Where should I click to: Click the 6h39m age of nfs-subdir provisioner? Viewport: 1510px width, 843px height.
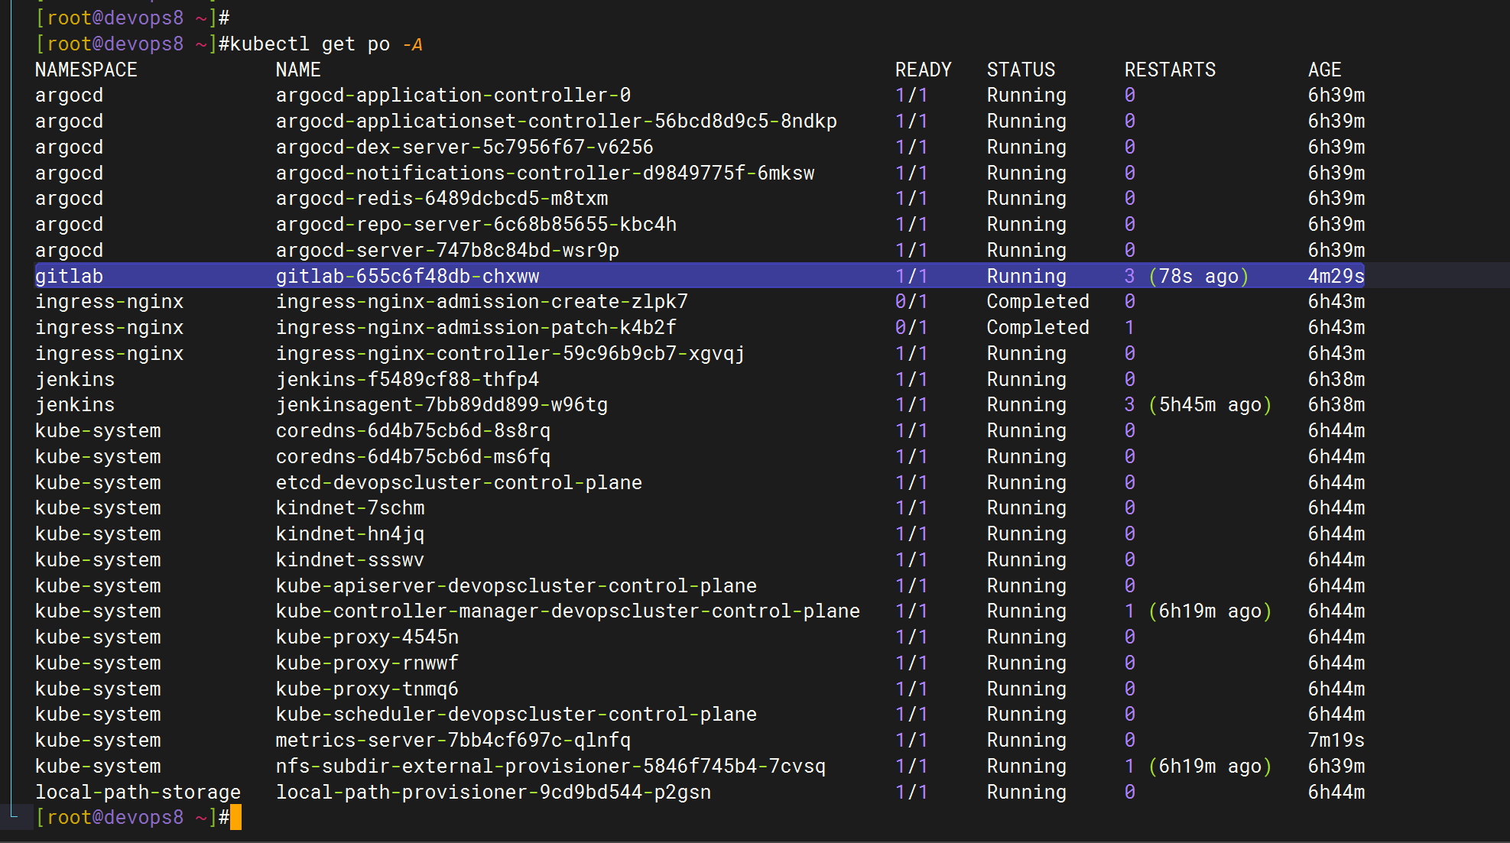(x=1336, y=767)
